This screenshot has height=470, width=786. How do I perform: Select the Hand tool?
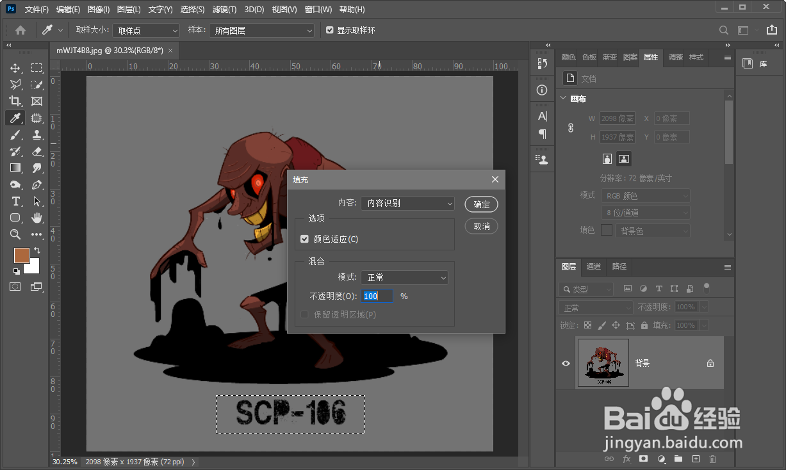[x=37, y=218]
